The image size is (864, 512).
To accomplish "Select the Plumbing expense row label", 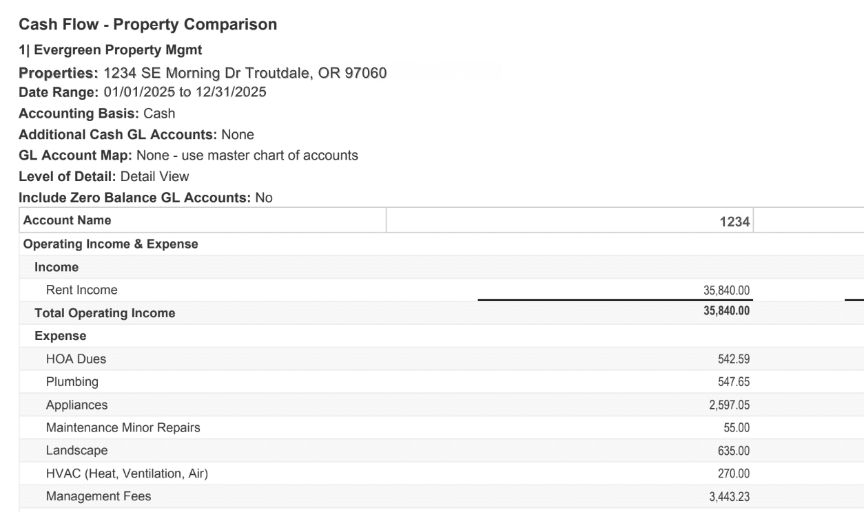I will 72,381.
